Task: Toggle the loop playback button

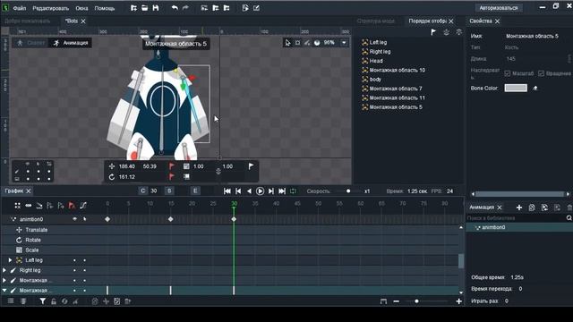Action: (x=293, y=191)
